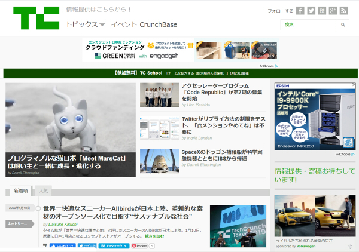Open the TC School green banner
Screen dimensions: 359x252
pyautogui.click(x=181, y=73)
